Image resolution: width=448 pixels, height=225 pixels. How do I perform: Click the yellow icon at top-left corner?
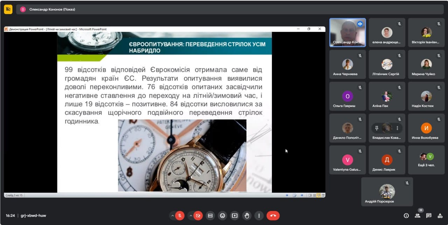point(8,9)
